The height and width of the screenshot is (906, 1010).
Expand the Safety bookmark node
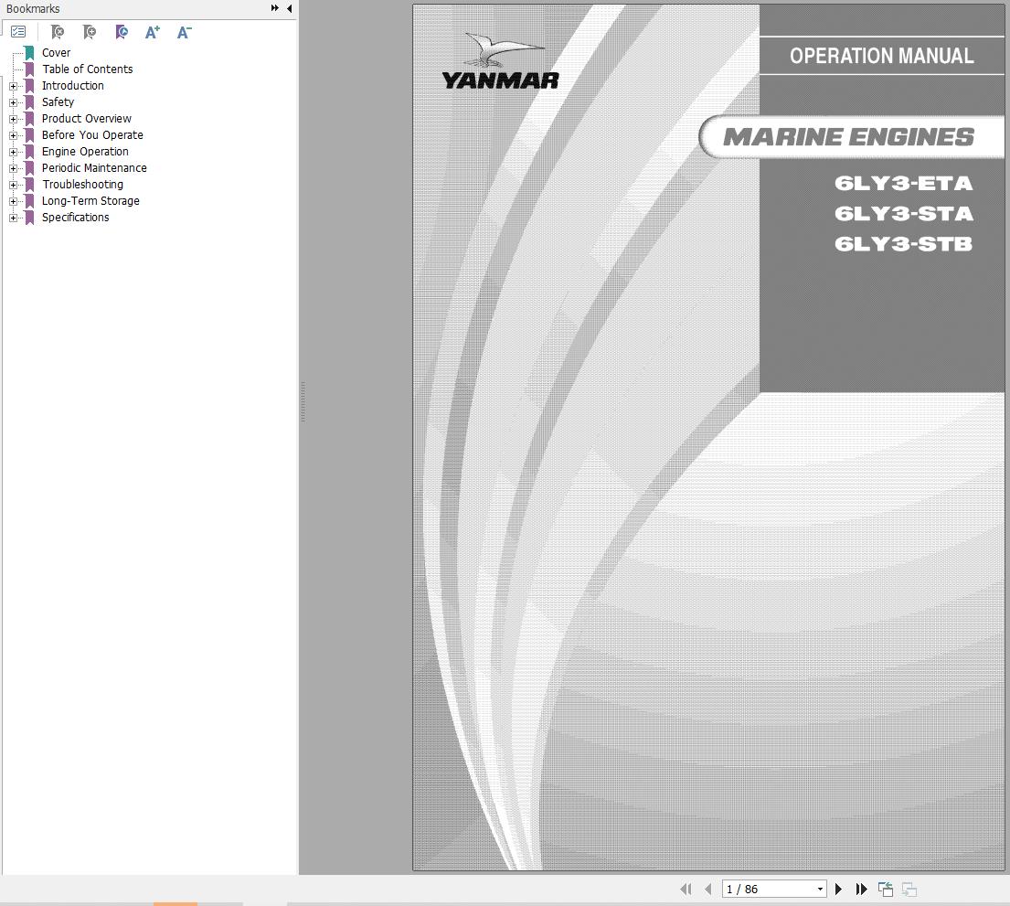tap(12, 101)
